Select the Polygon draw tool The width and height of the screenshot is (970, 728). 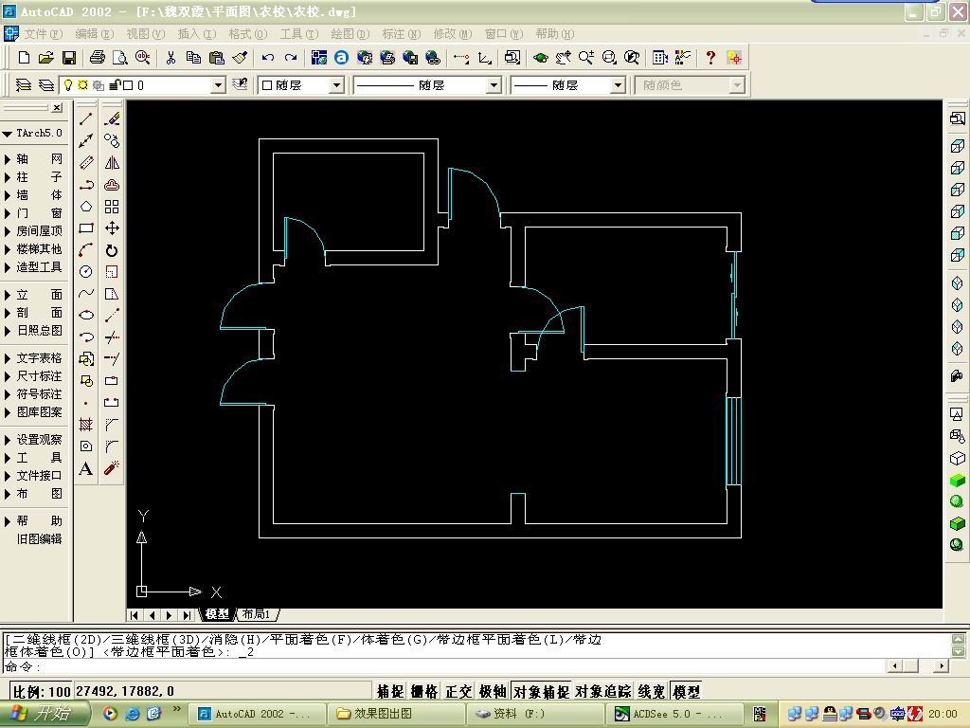pos(86,206)
